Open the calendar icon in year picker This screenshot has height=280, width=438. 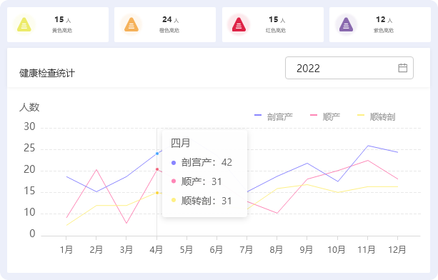[402, 68]
